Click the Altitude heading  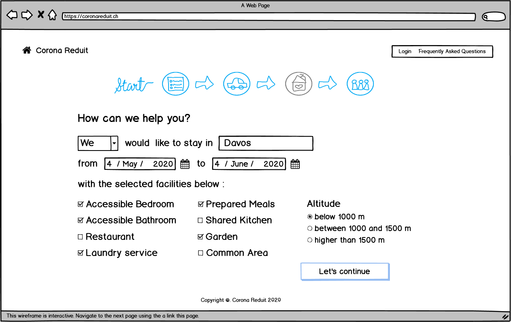click(323, 204)
